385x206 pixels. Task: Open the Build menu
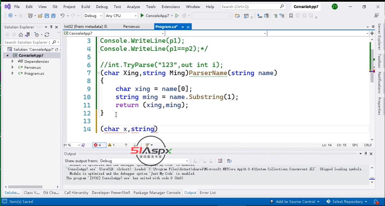click(x=86, y=7)
